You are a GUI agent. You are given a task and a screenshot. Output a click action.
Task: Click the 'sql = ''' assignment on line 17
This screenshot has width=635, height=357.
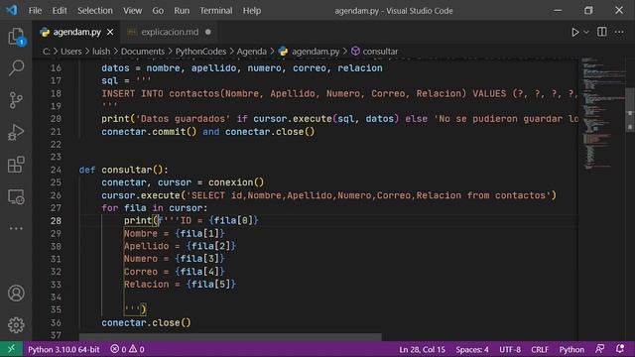(x=126, y=80)
